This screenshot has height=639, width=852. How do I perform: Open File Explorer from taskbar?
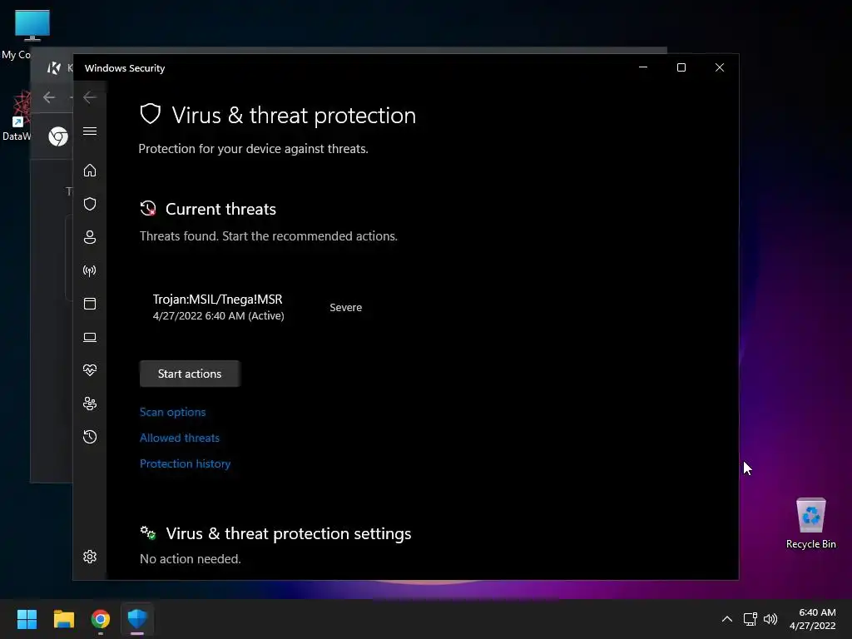(63, 619)
